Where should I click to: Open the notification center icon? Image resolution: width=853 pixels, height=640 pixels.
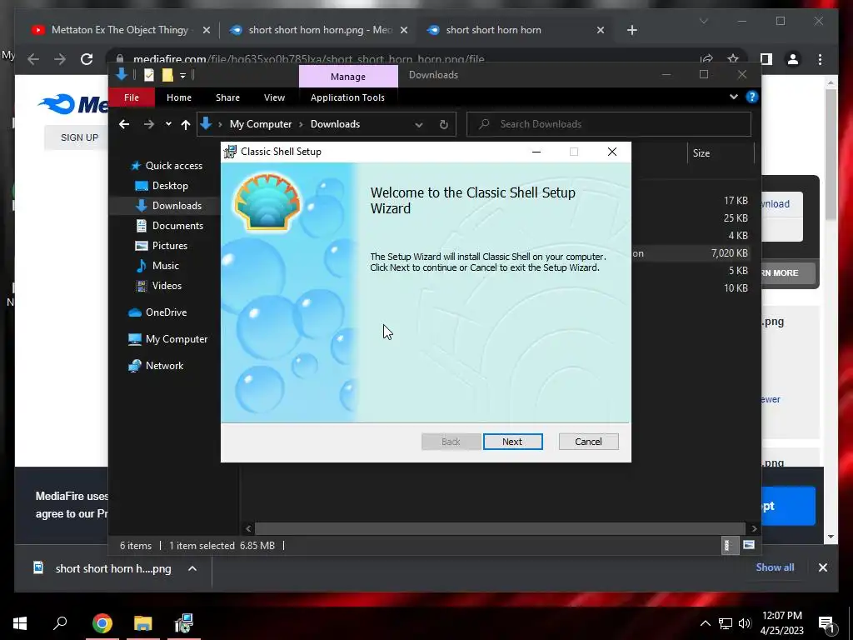coord(826,623)
